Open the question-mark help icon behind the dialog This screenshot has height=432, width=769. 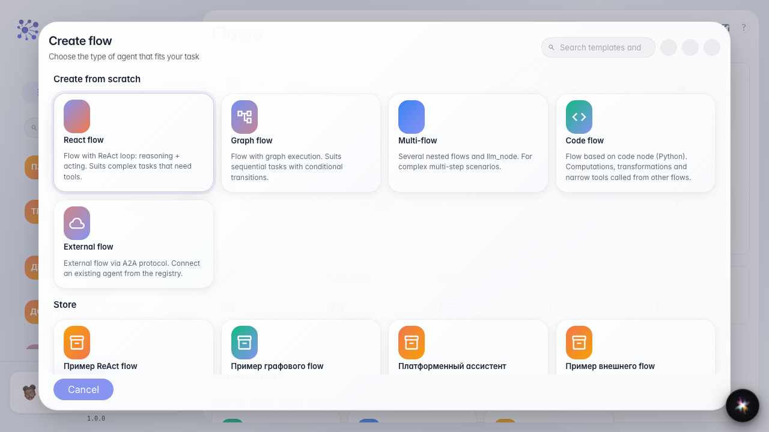coord(744,27)
